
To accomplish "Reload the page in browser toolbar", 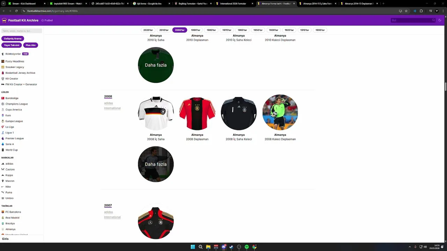I will [16, 11].
